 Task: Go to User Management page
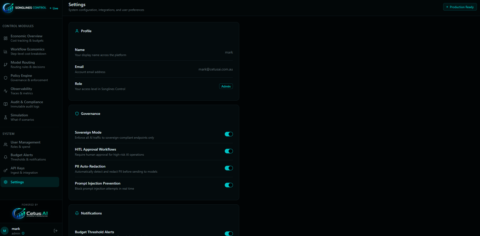pyautogui.click(x=25, y=144)
